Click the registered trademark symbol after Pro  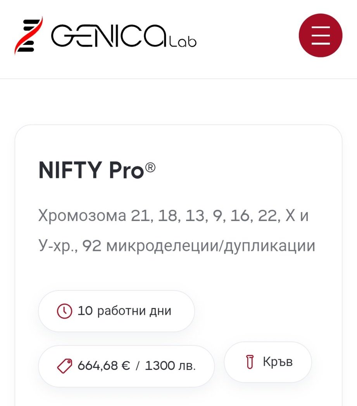(150, 167)
